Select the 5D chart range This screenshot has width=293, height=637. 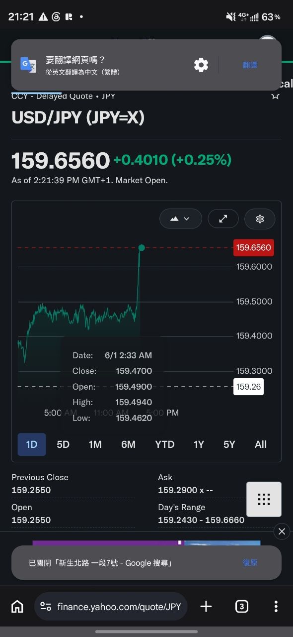click(63, 444)
